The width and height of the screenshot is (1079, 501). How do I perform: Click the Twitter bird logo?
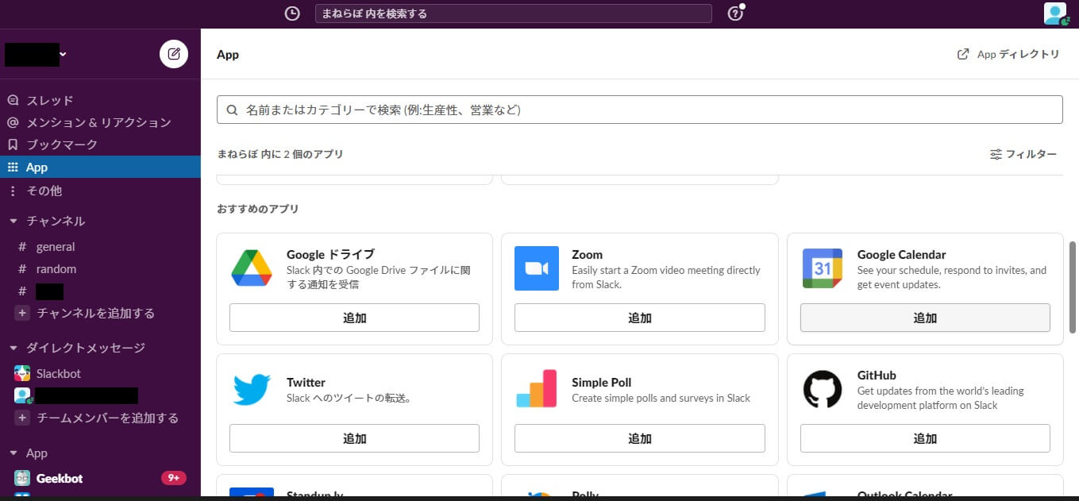pyautogui.click(x=252, y=389)
